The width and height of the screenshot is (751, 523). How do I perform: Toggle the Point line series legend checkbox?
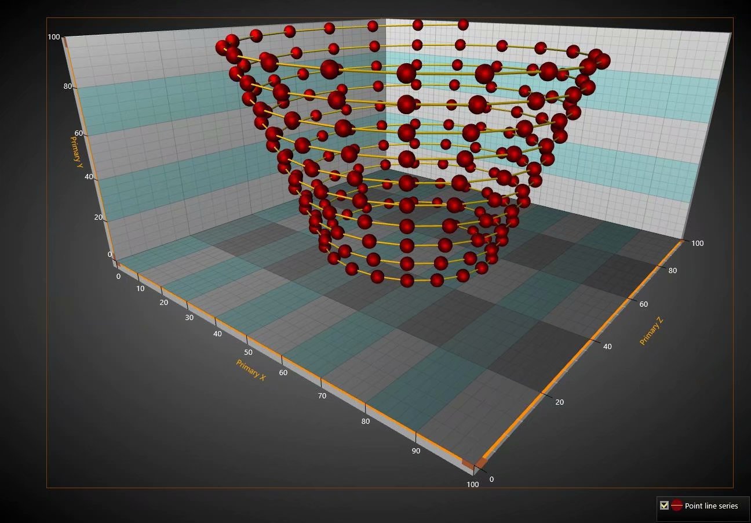click(664, 506)
